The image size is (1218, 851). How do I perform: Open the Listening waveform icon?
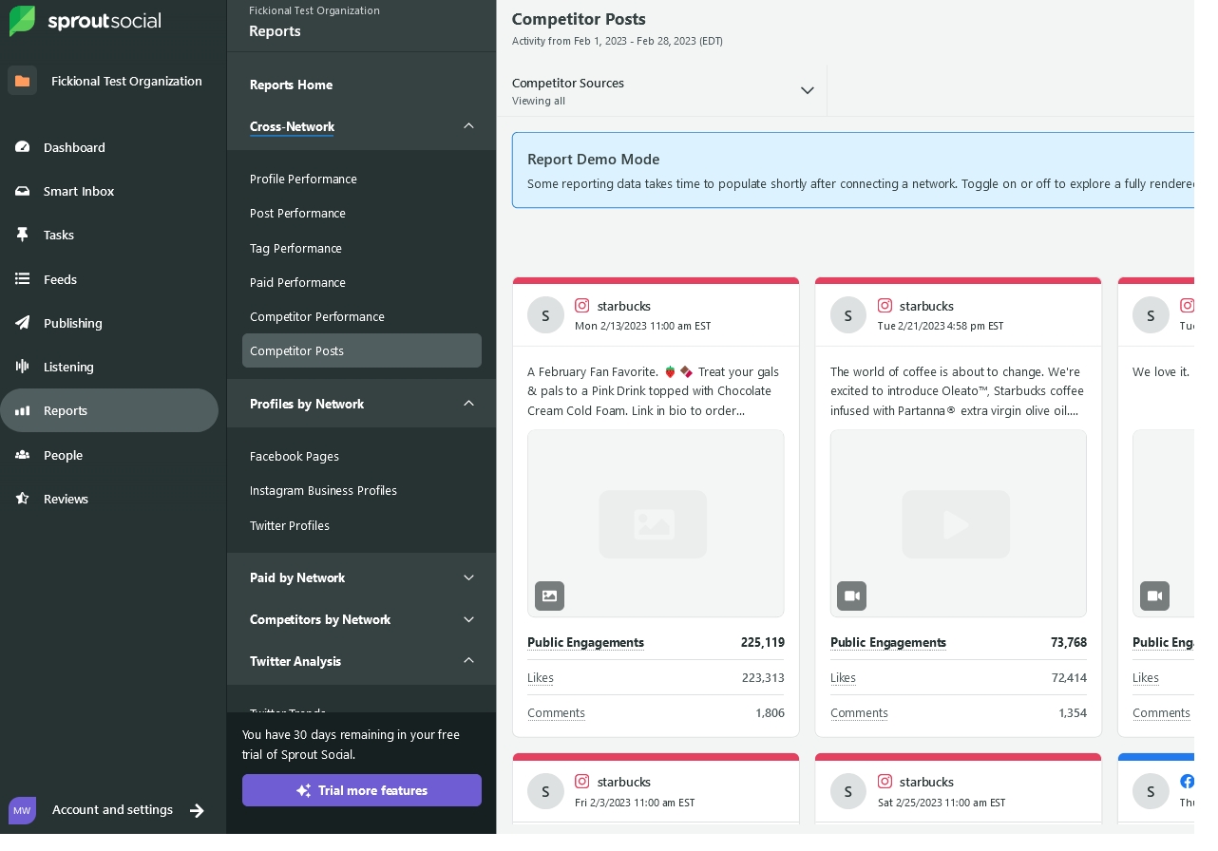tap(23, 367)
